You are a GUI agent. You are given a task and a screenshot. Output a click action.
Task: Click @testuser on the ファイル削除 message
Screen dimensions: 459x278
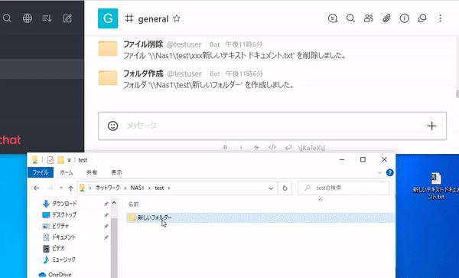pyautogui.click(x=184, y=44)
